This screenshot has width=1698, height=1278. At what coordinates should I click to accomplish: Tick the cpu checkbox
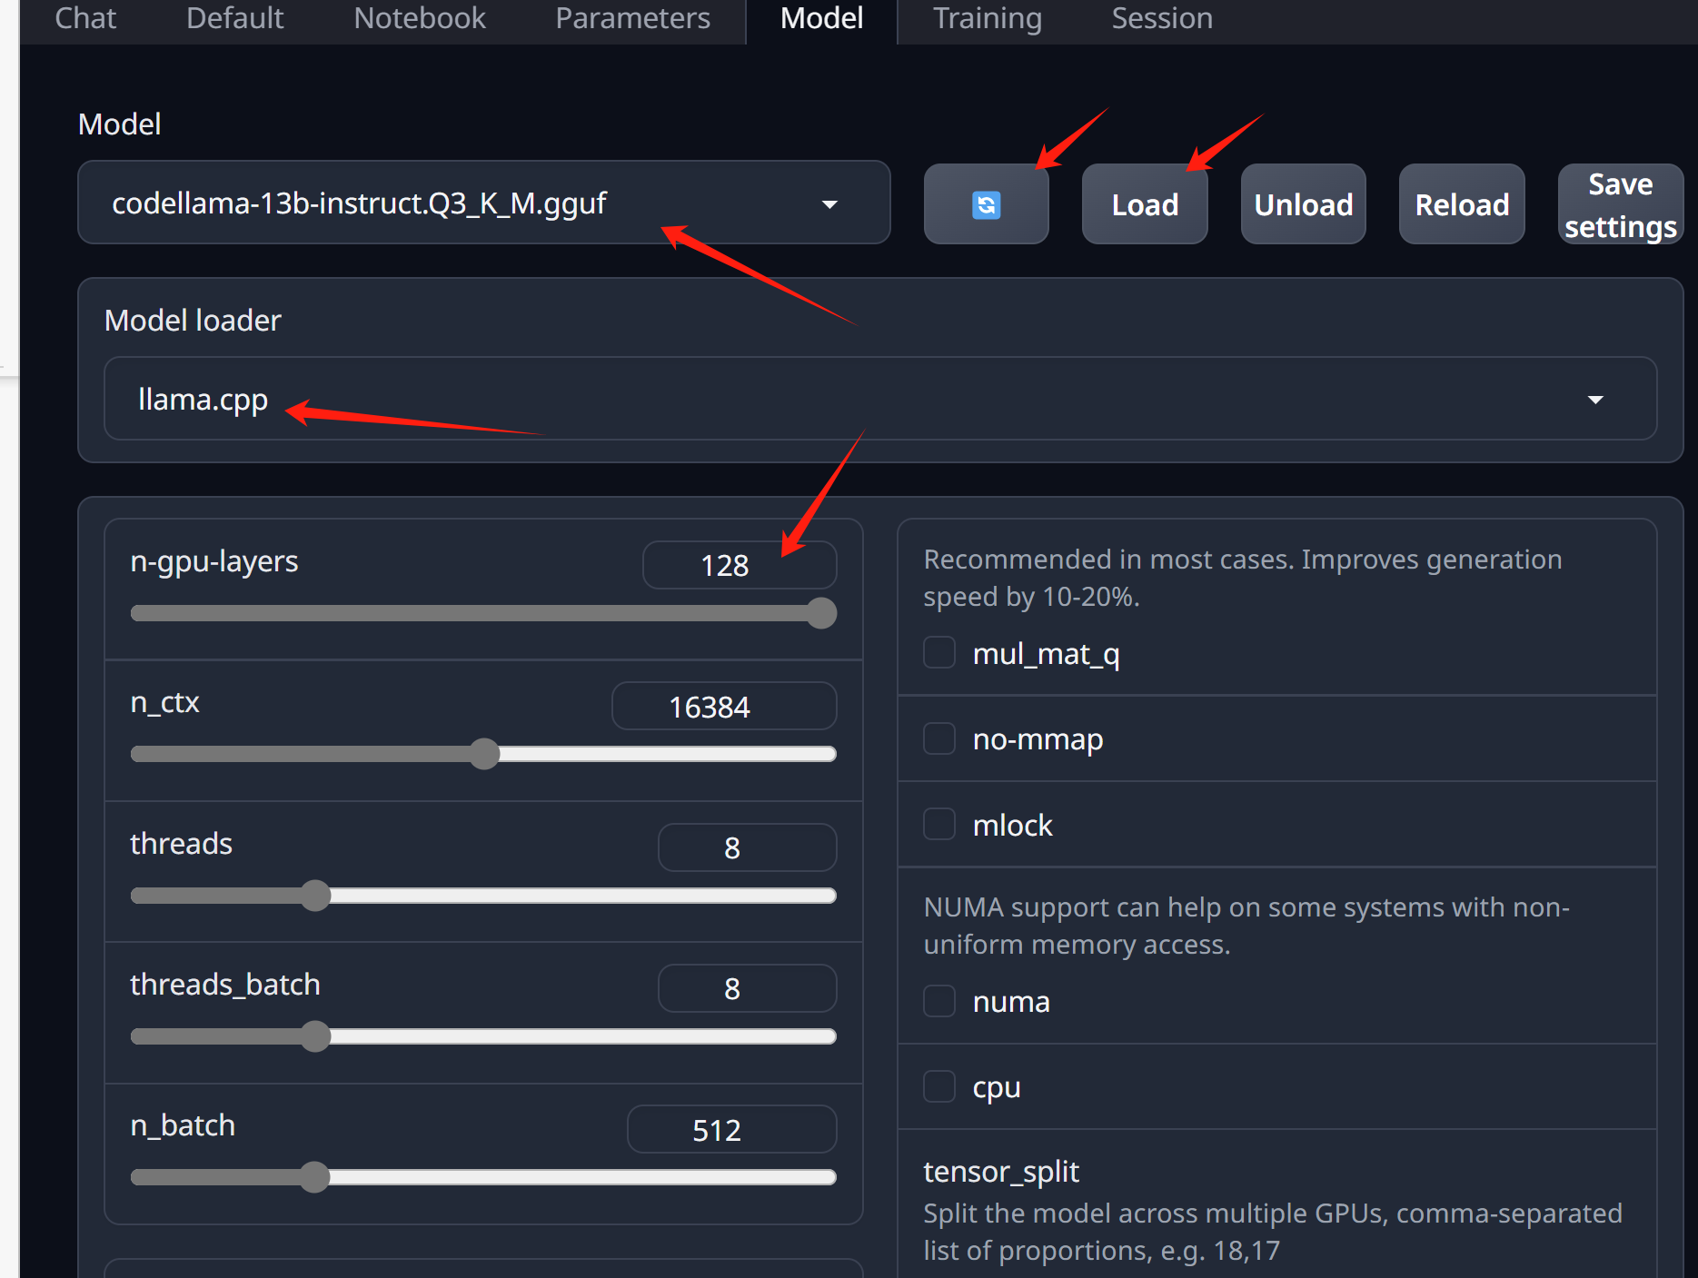coord(939,1086)
